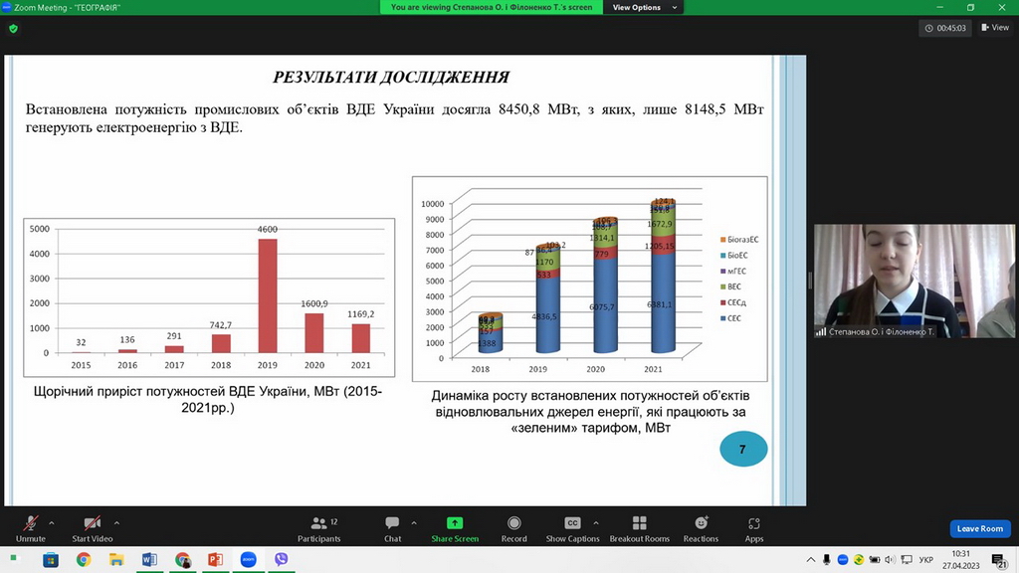Click the green encryption shield icon
The image size is (1019, 573).
(13, 29)
